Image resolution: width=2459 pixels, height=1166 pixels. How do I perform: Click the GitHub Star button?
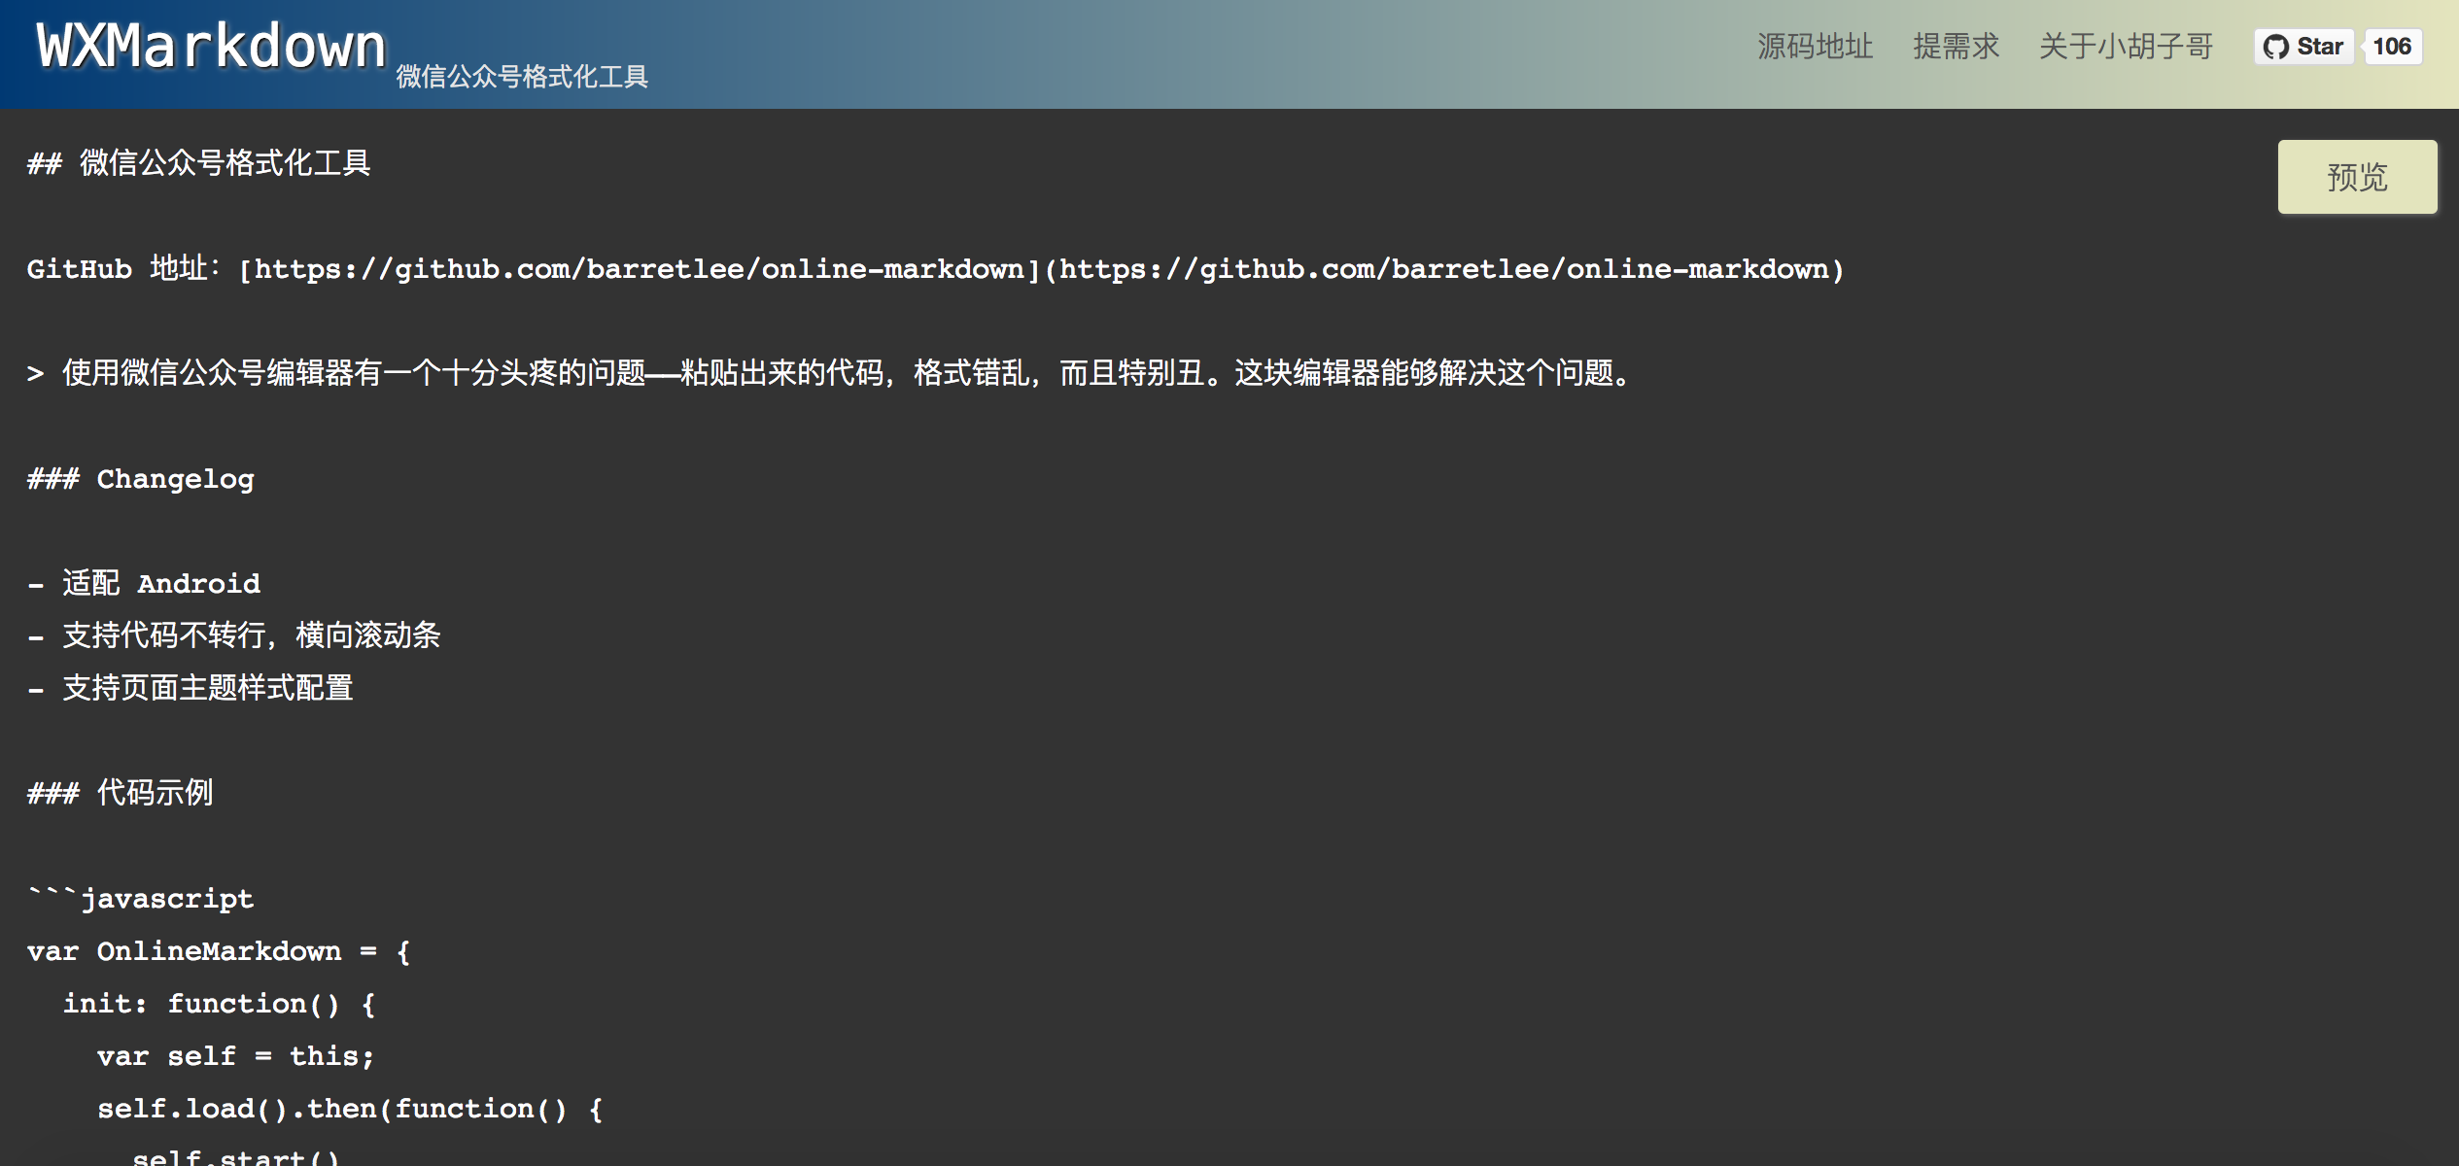pos(2303,47)
